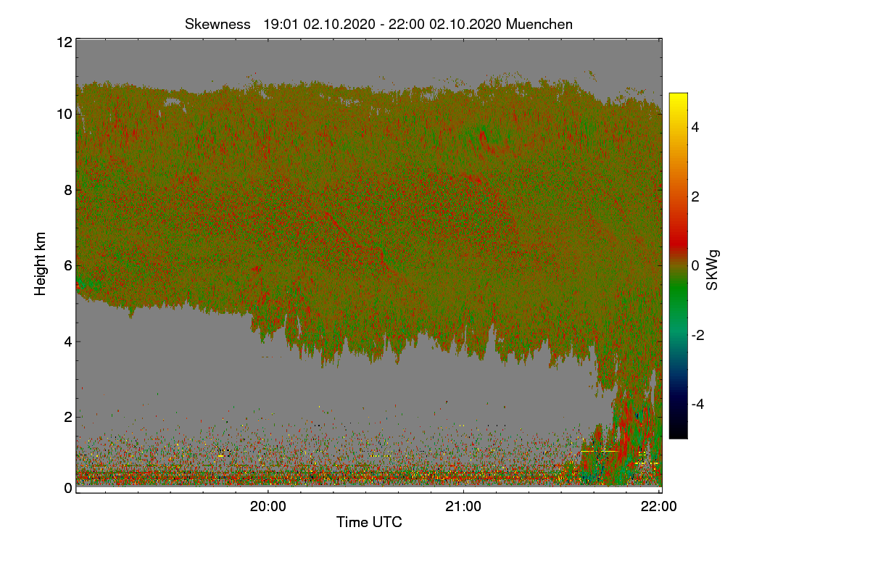
Task: Click the "Time UTC" x-axis label
Action: [x=369, y=522]
